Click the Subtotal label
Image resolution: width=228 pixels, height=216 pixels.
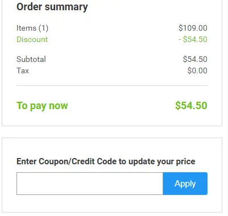coord(31,59)
